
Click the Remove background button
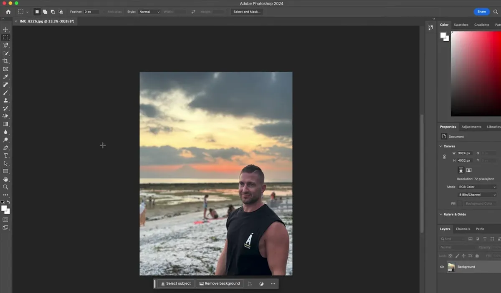pos(220,283)
